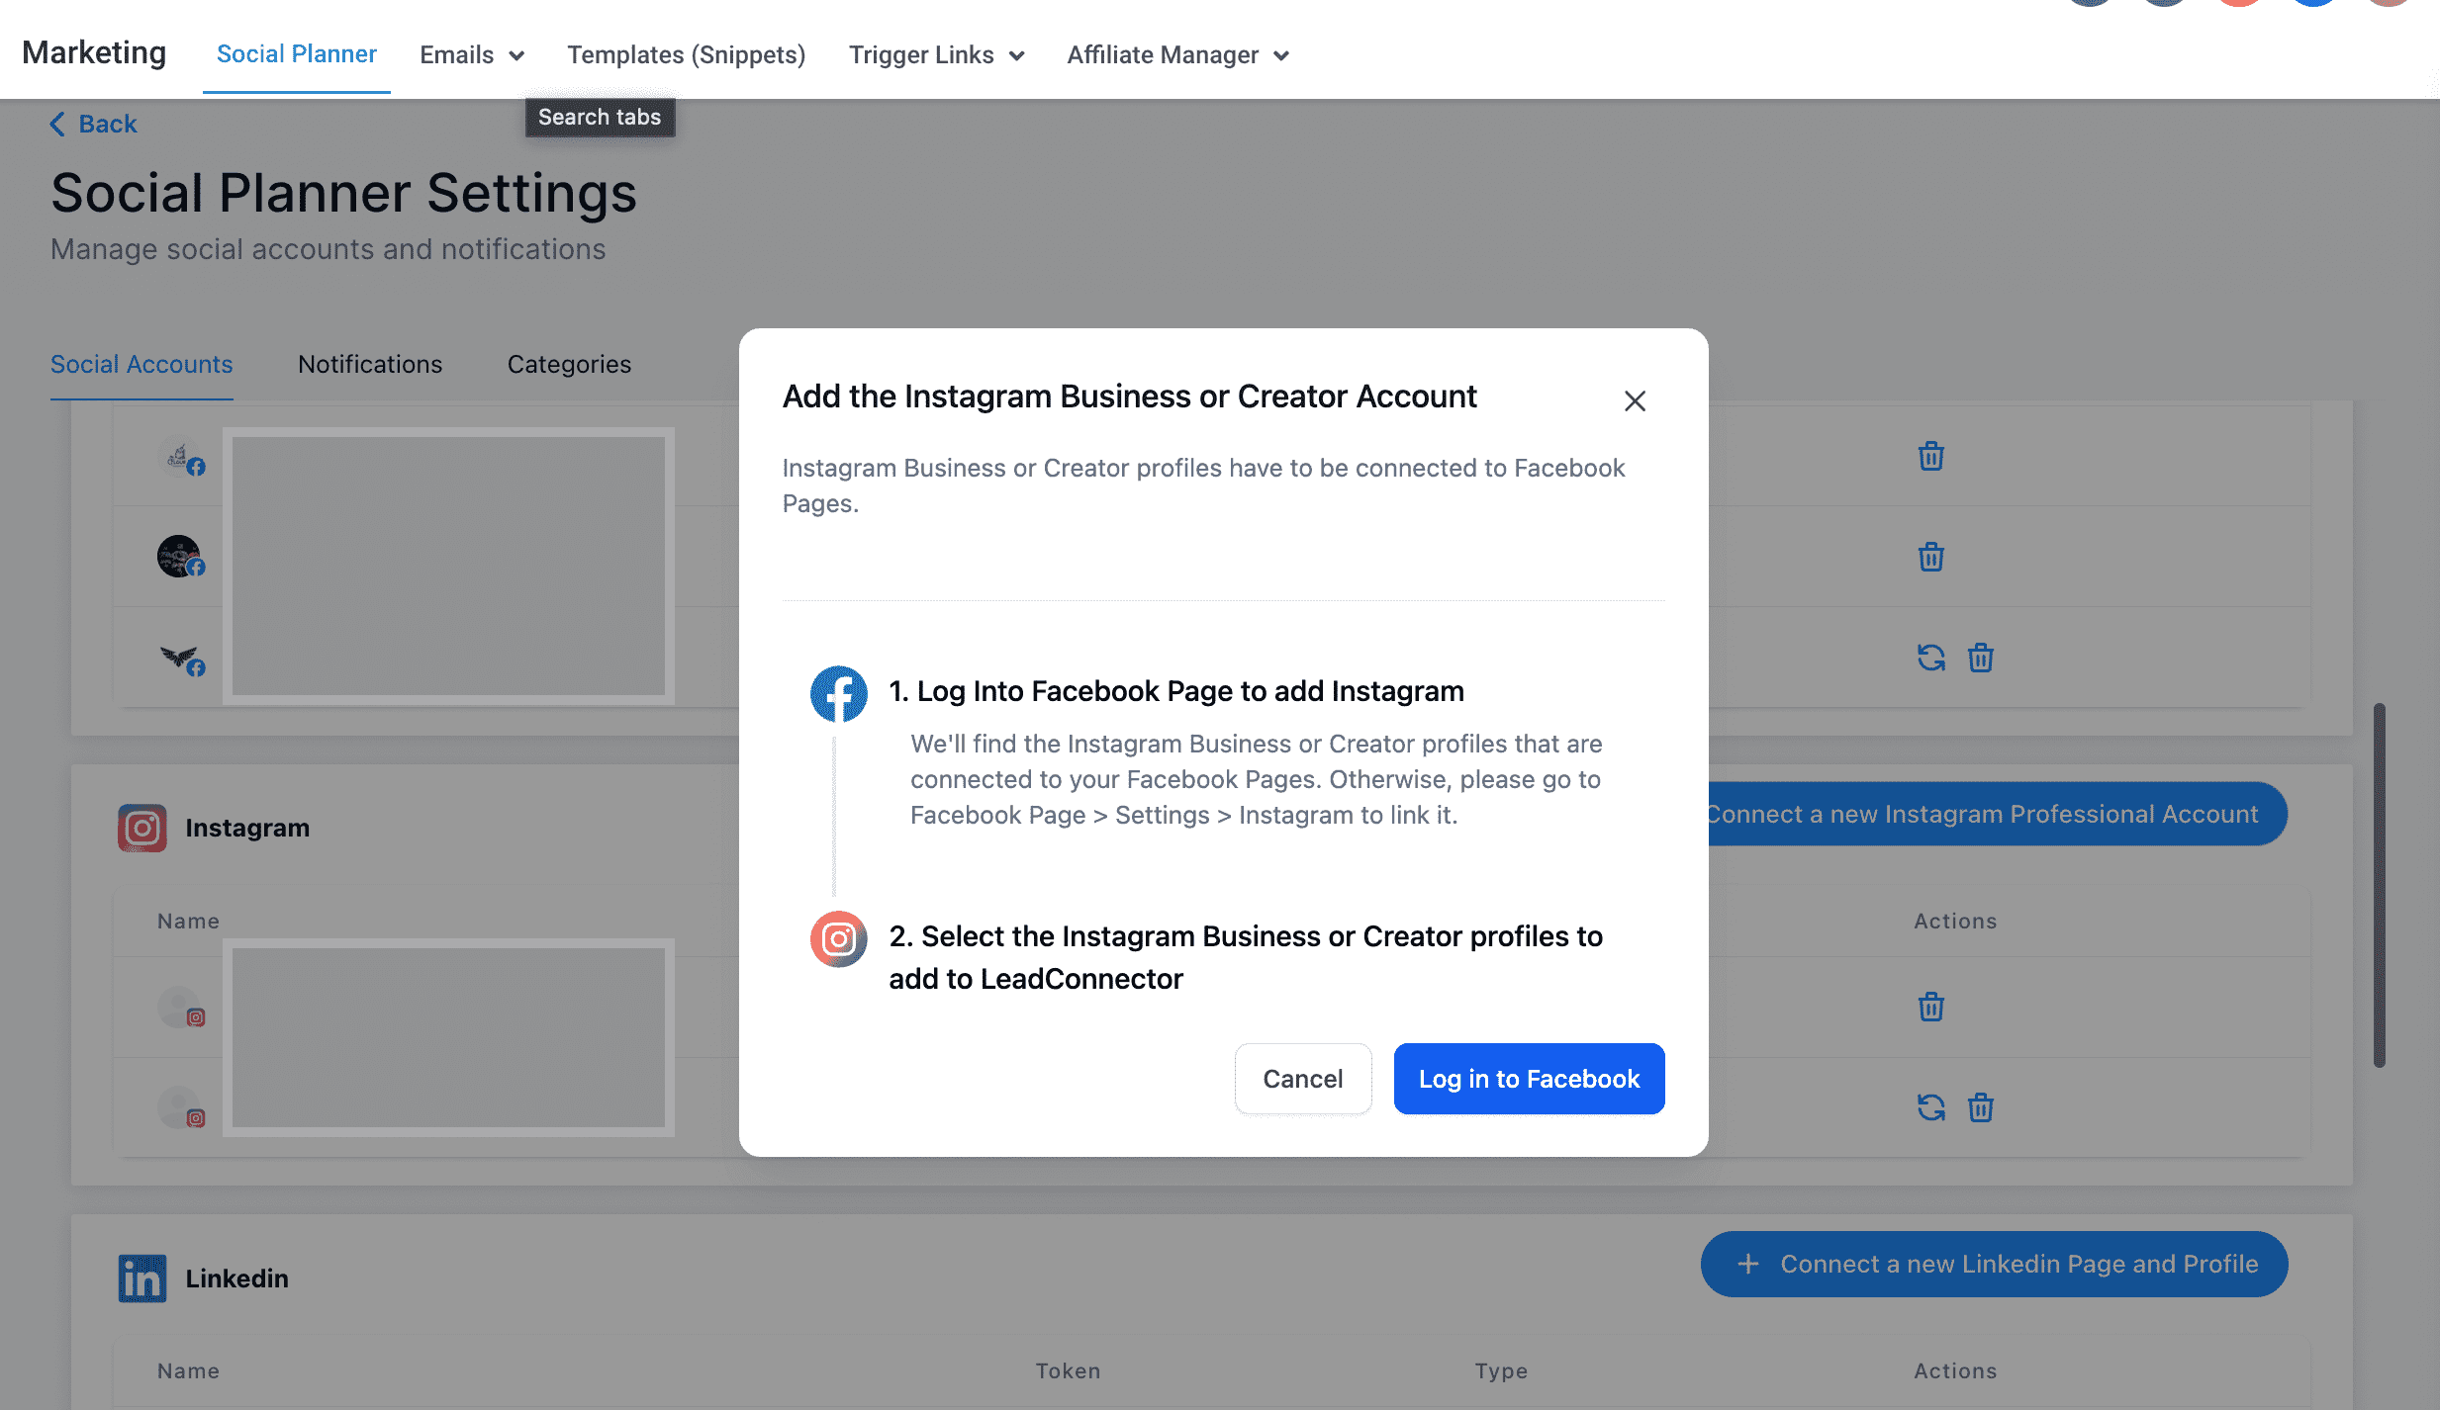The image size is (2440, 1410).
Task: Click the Social Planner Settings title
Action: coord(343,193)
